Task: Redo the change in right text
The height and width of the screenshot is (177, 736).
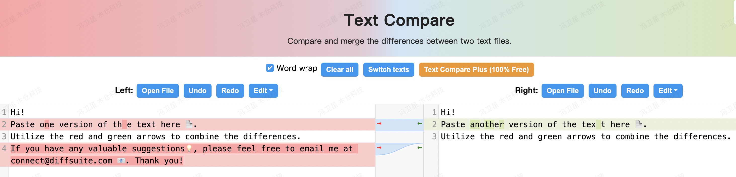Action: coord(635,91)
